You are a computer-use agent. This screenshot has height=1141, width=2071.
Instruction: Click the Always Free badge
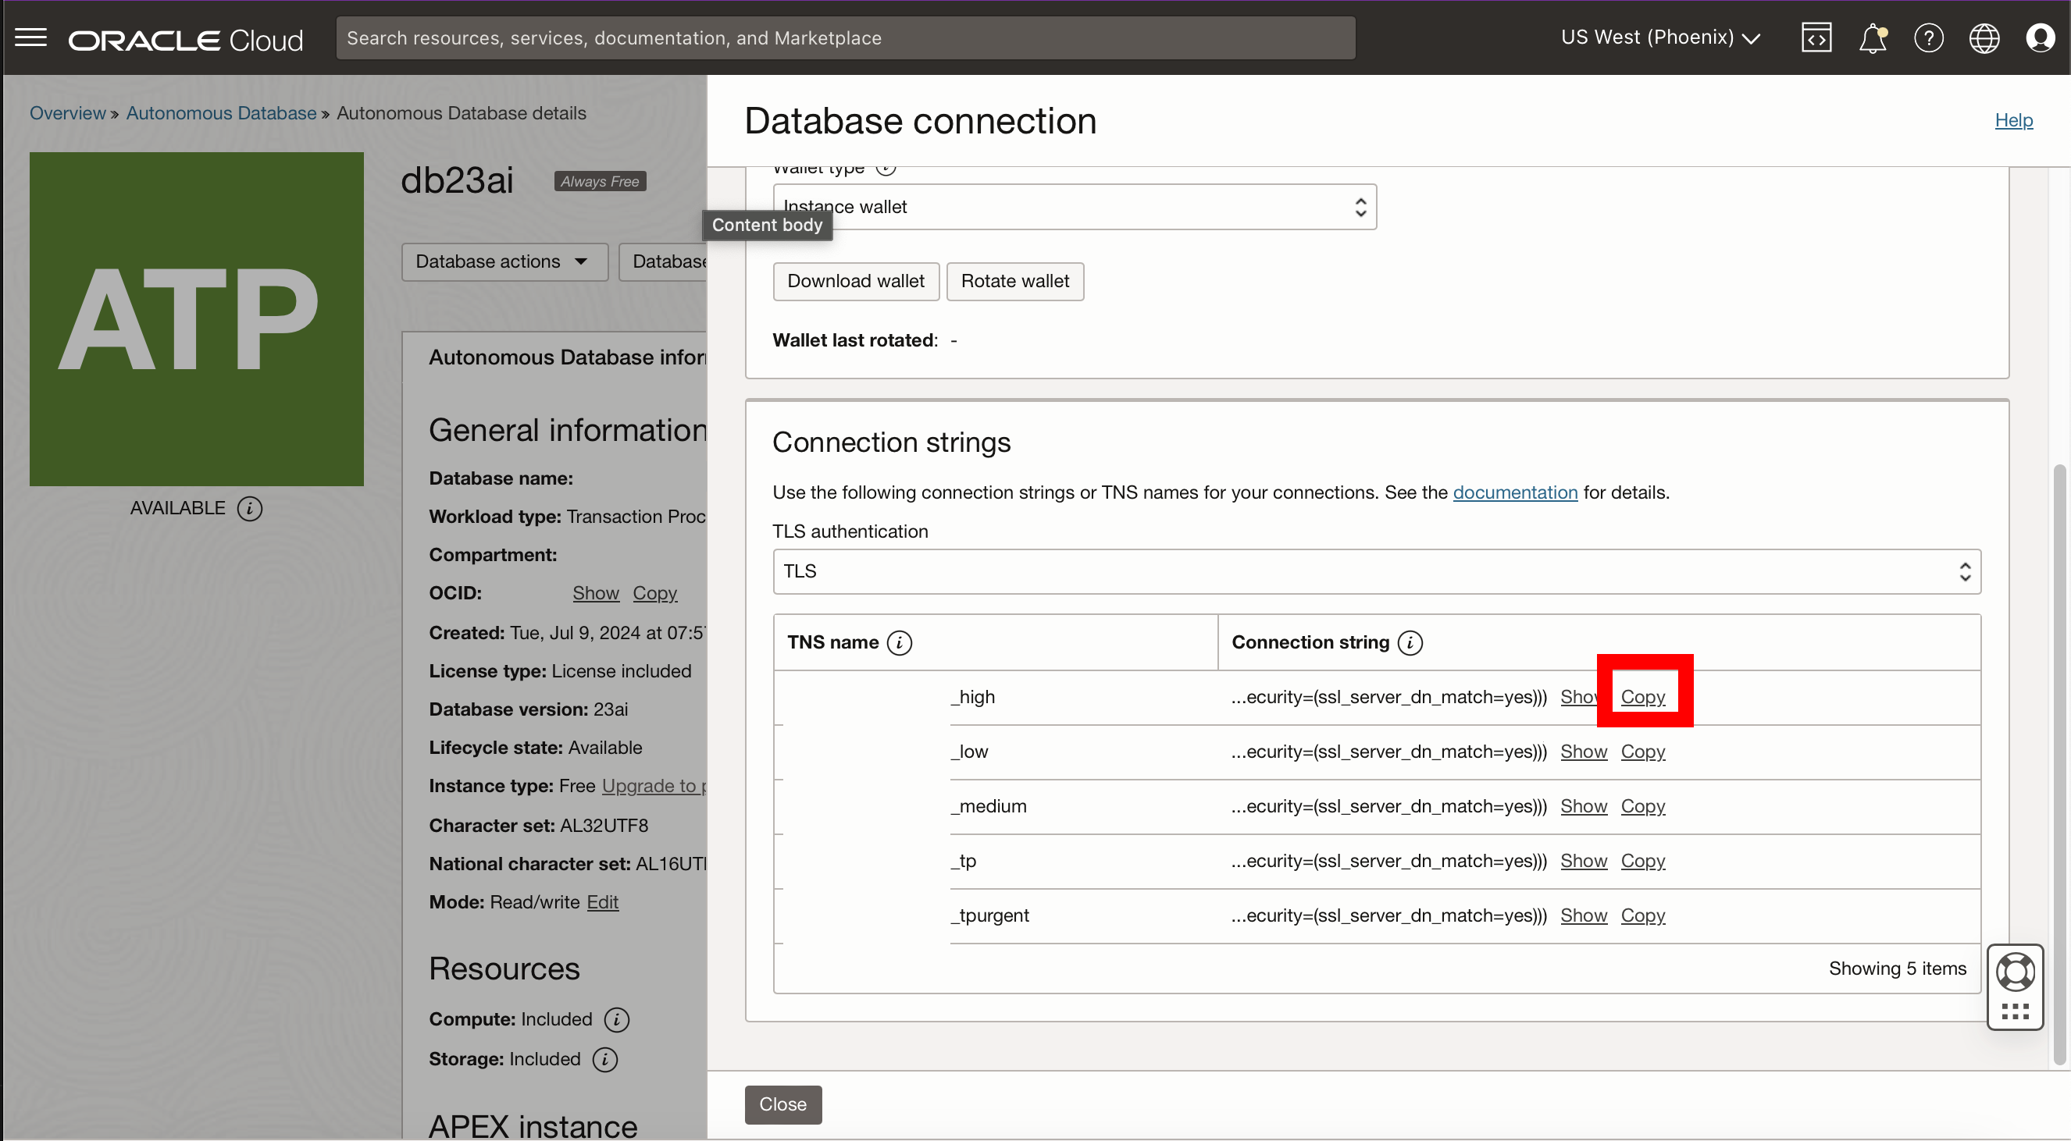tap(600, 182)
